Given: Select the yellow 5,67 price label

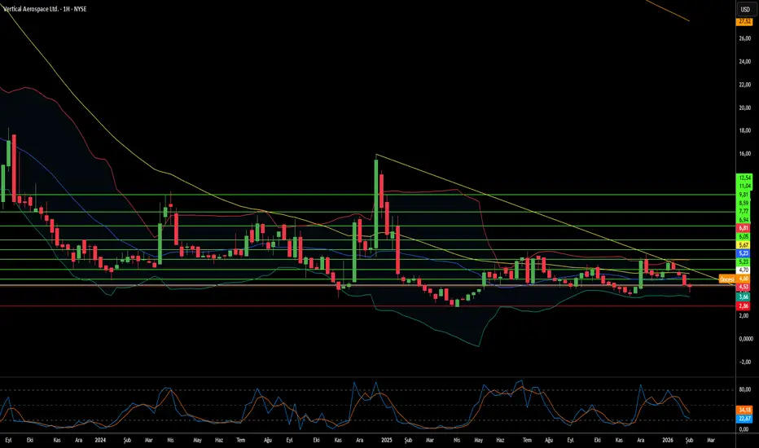Looking at the screenshot, I should click(x=744, y=245).
